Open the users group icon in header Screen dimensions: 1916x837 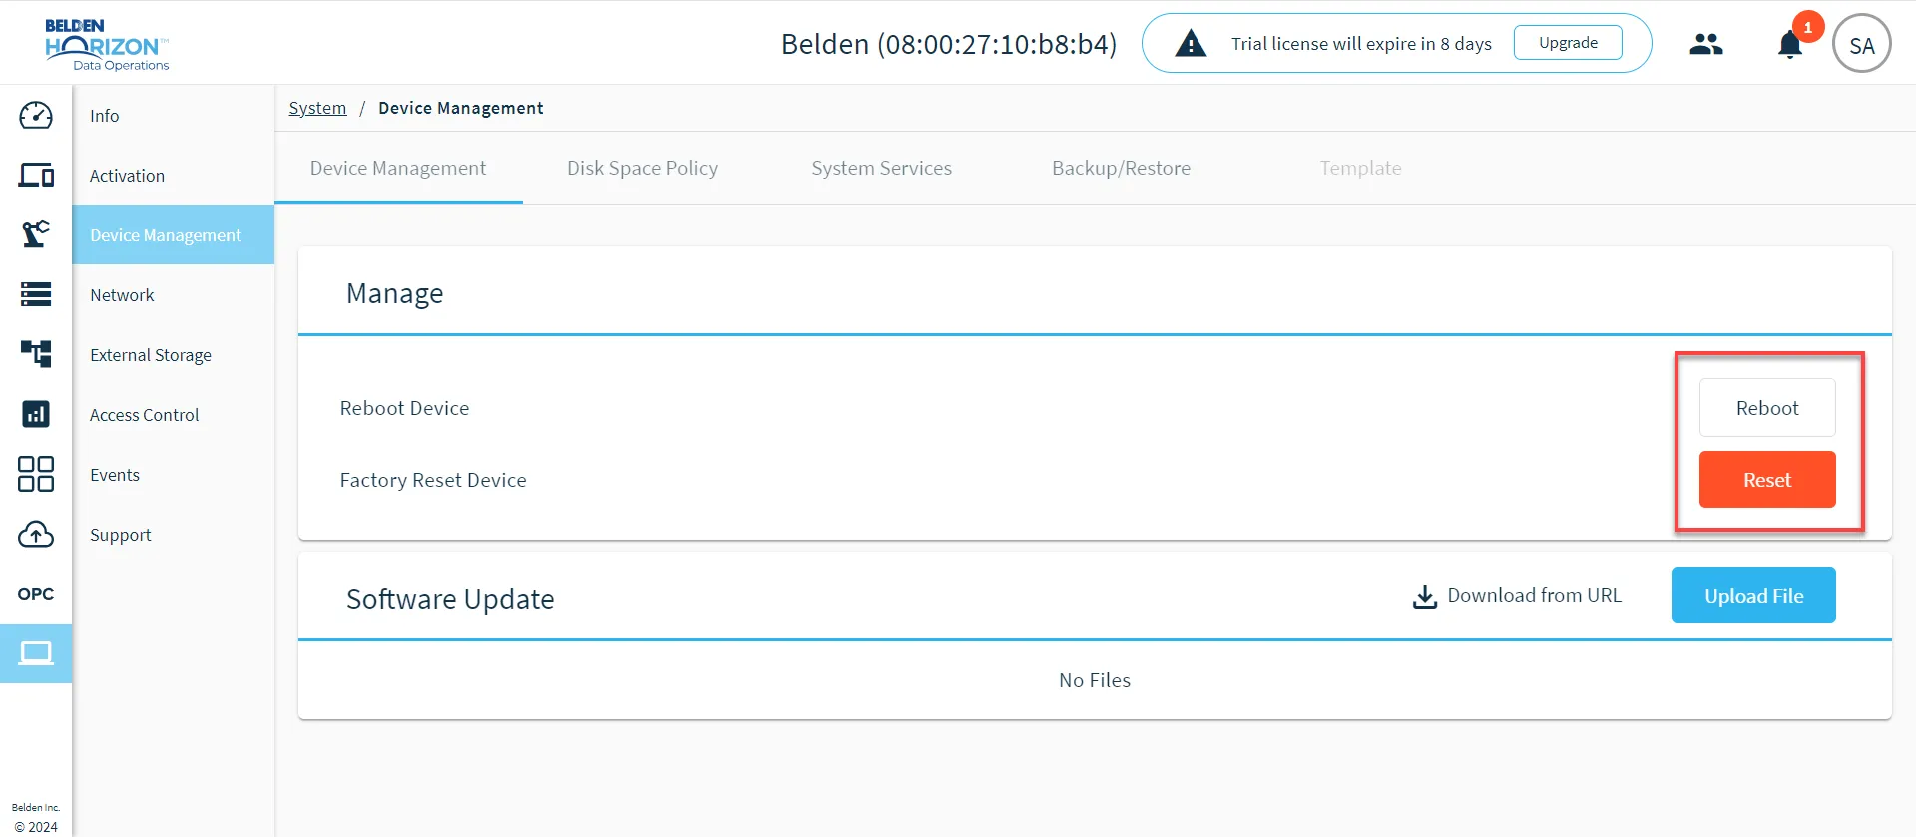pyautogui.click(x=1706, y=44)
